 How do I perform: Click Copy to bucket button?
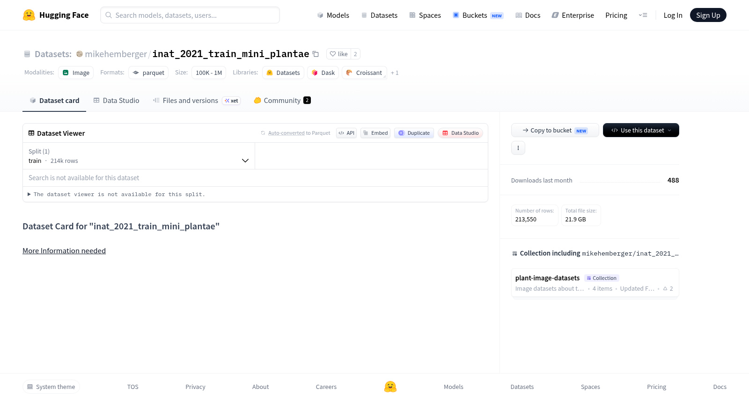point(555,130)
